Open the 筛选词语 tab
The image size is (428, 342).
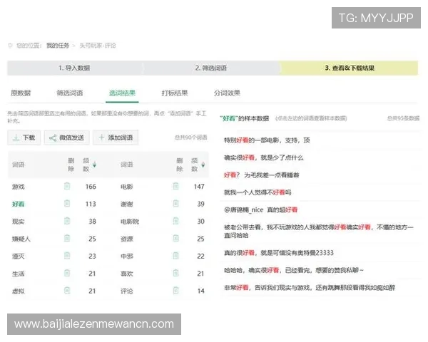pos(70,93)
